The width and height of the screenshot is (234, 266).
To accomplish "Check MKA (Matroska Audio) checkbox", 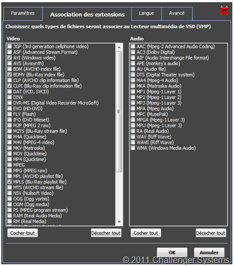I will coord(133,86).
